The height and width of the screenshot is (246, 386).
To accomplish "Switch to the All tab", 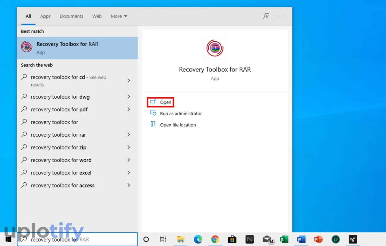I will click(x=28, y=16).
